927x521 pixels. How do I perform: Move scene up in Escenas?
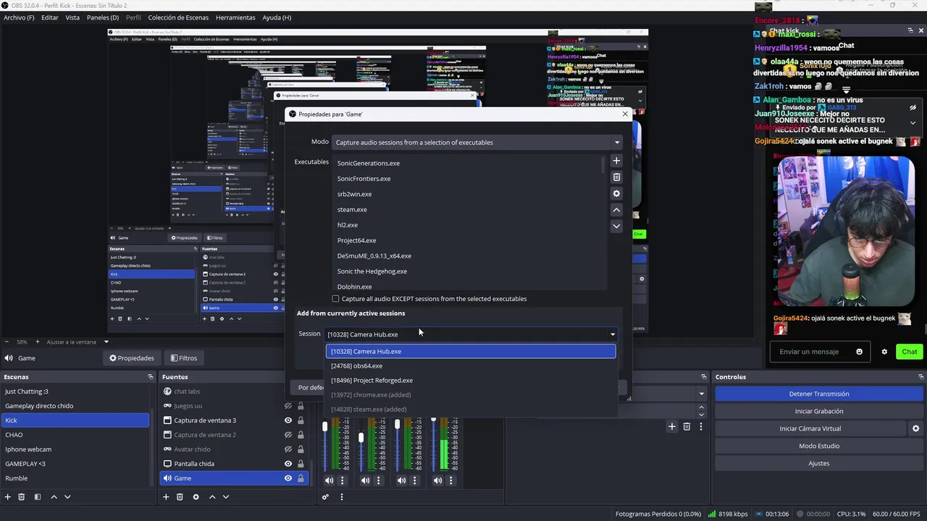coord(54,497)
